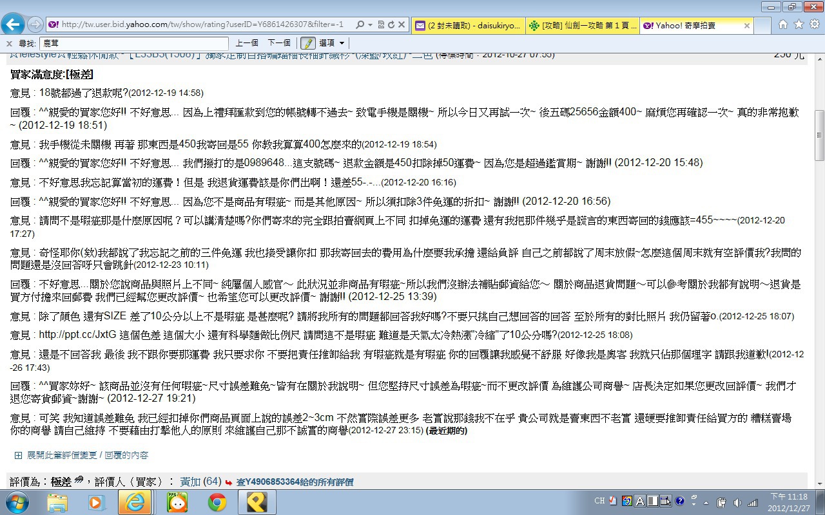
Task: Open Windows Explorer from taskbar
Action: click(57, 502)
